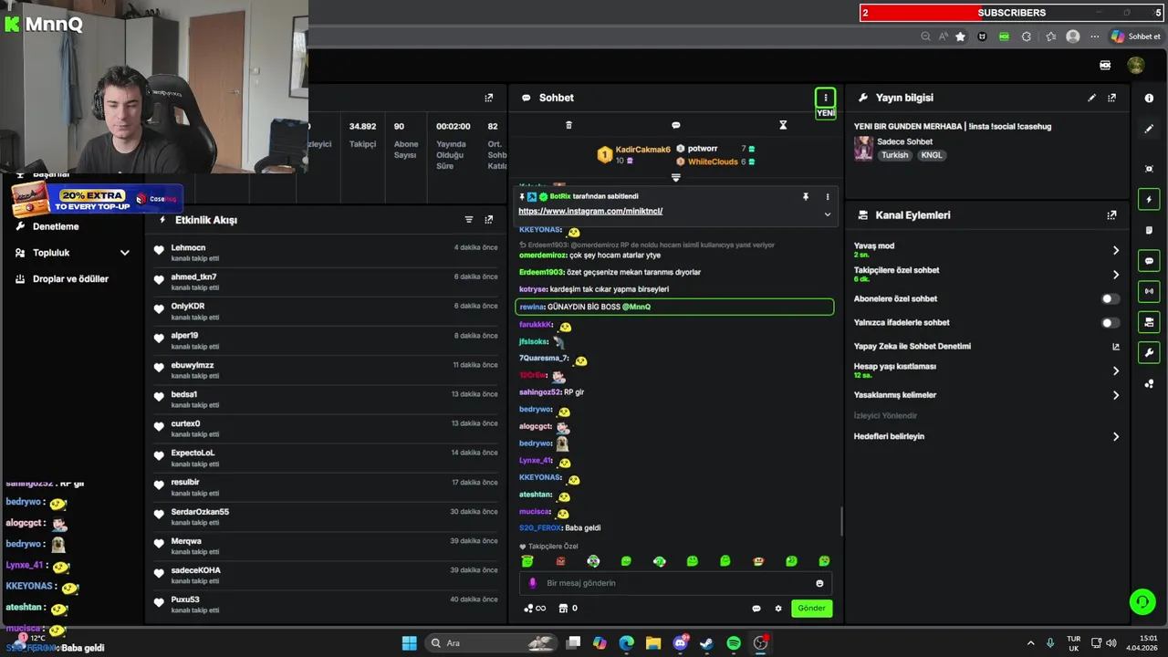Send the chat message with Gönder
Image resolution: width=1168 pixels, height=657 pixels.
click(811, 609)
